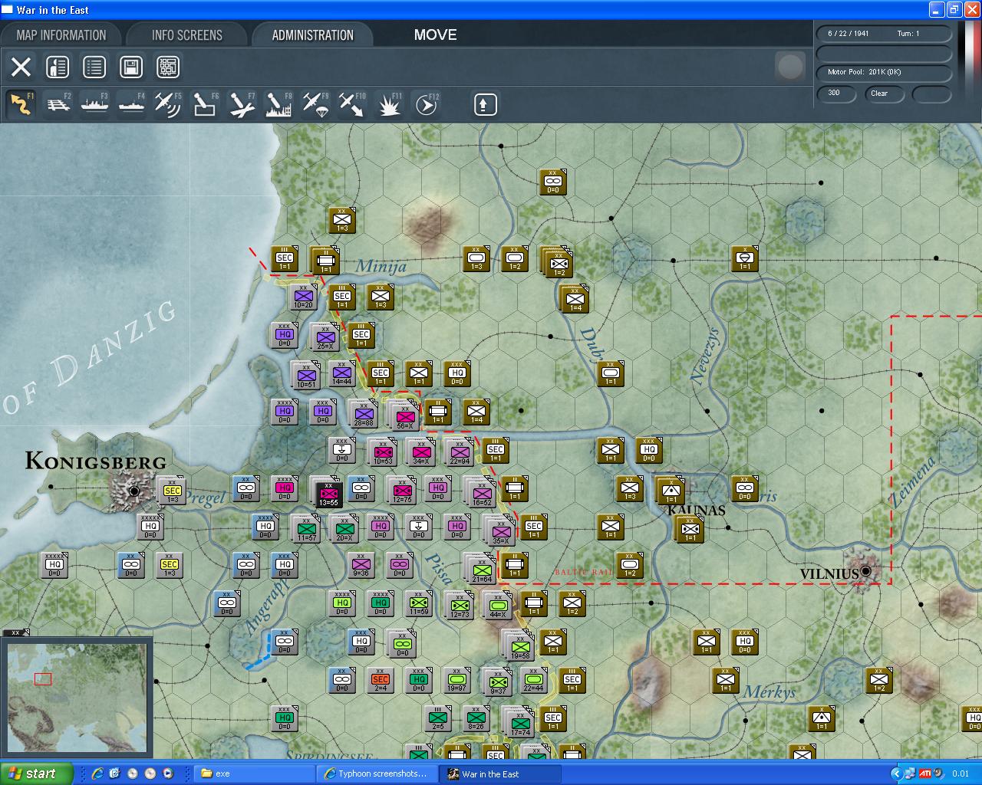
Task: Activate F1 move mode arrow icon
Action: coord(21,104)
